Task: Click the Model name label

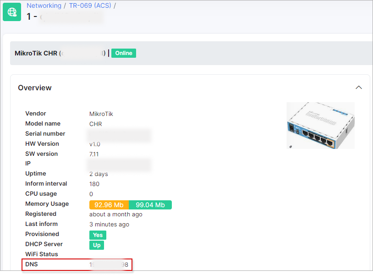Action: tap(43, 123)
